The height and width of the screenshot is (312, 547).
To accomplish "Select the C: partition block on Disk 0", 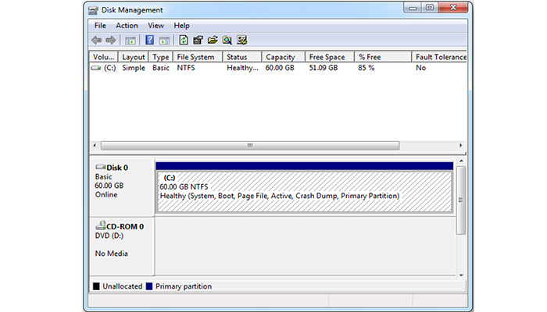I will [x=304, y=191].
